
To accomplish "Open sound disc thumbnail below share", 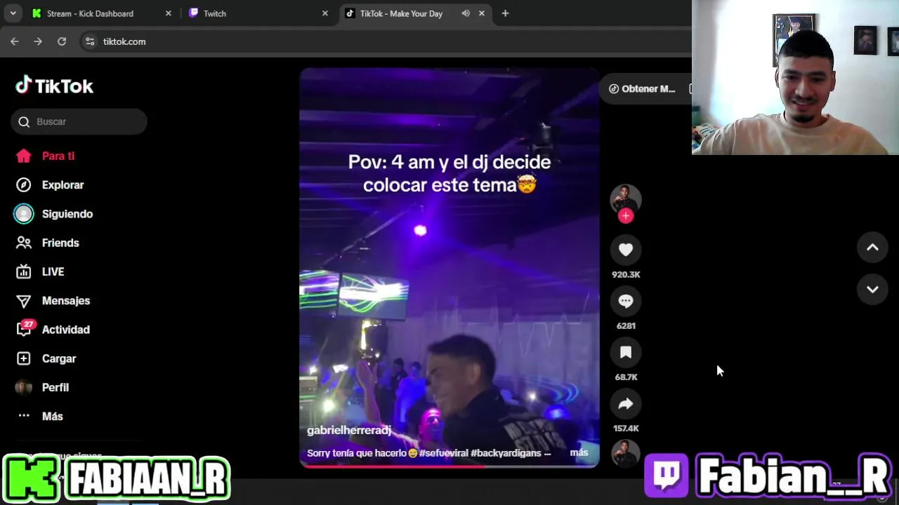I will [x=626, y=452].
